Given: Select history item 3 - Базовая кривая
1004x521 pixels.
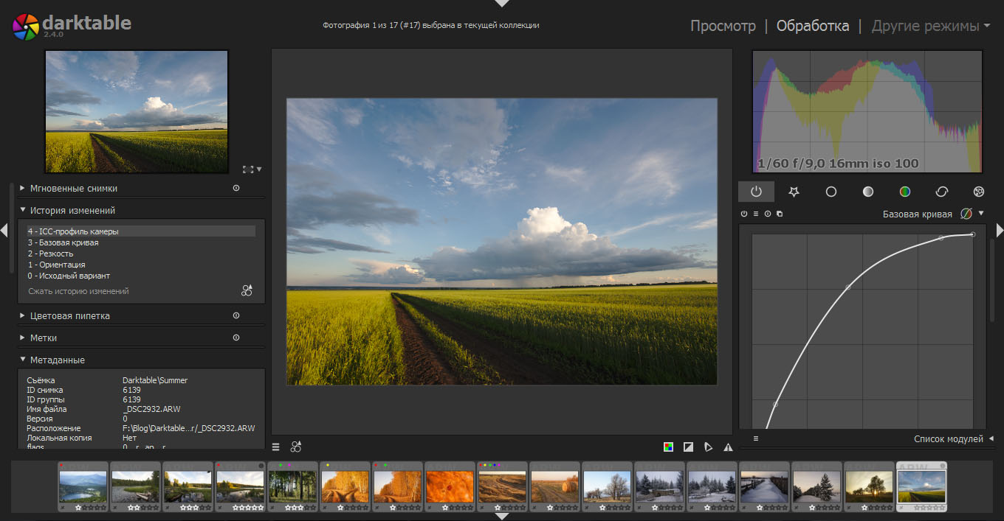Looking at the screenshot, I should [x=141, y=242].
